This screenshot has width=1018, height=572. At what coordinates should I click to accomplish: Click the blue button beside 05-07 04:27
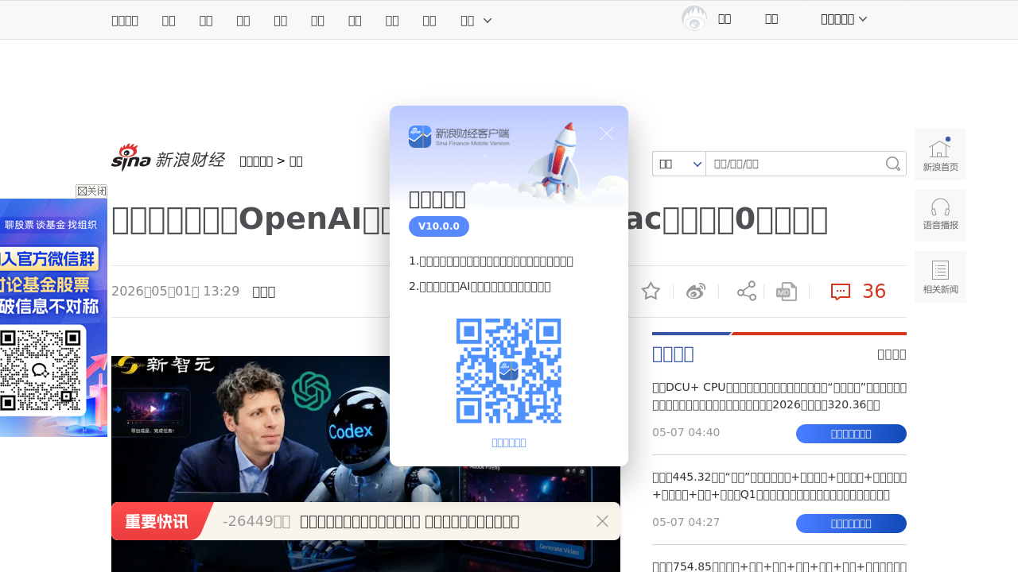point(851,524)
